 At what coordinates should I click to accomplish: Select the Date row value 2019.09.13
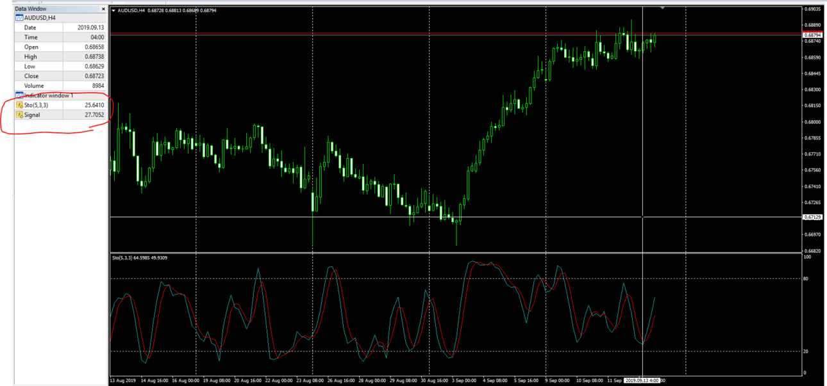(92, 28)
